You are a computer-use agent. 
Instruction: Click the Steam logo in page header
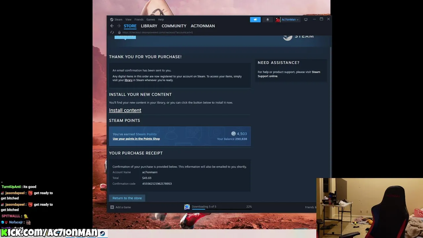pos(298,36)
